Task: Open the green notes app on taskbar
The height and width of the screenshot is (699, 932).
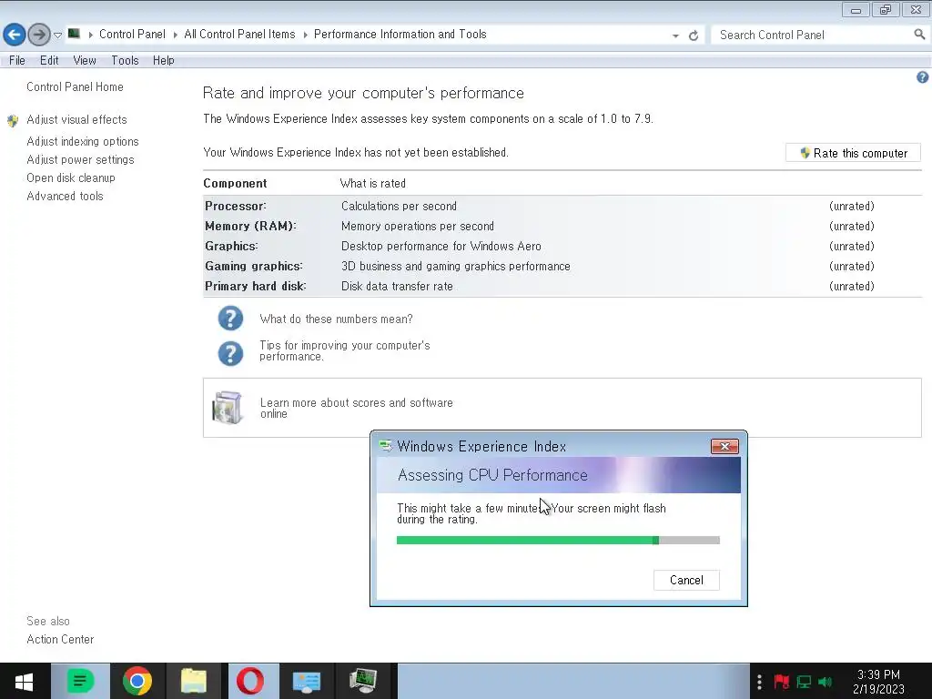Action: [80, 681]
